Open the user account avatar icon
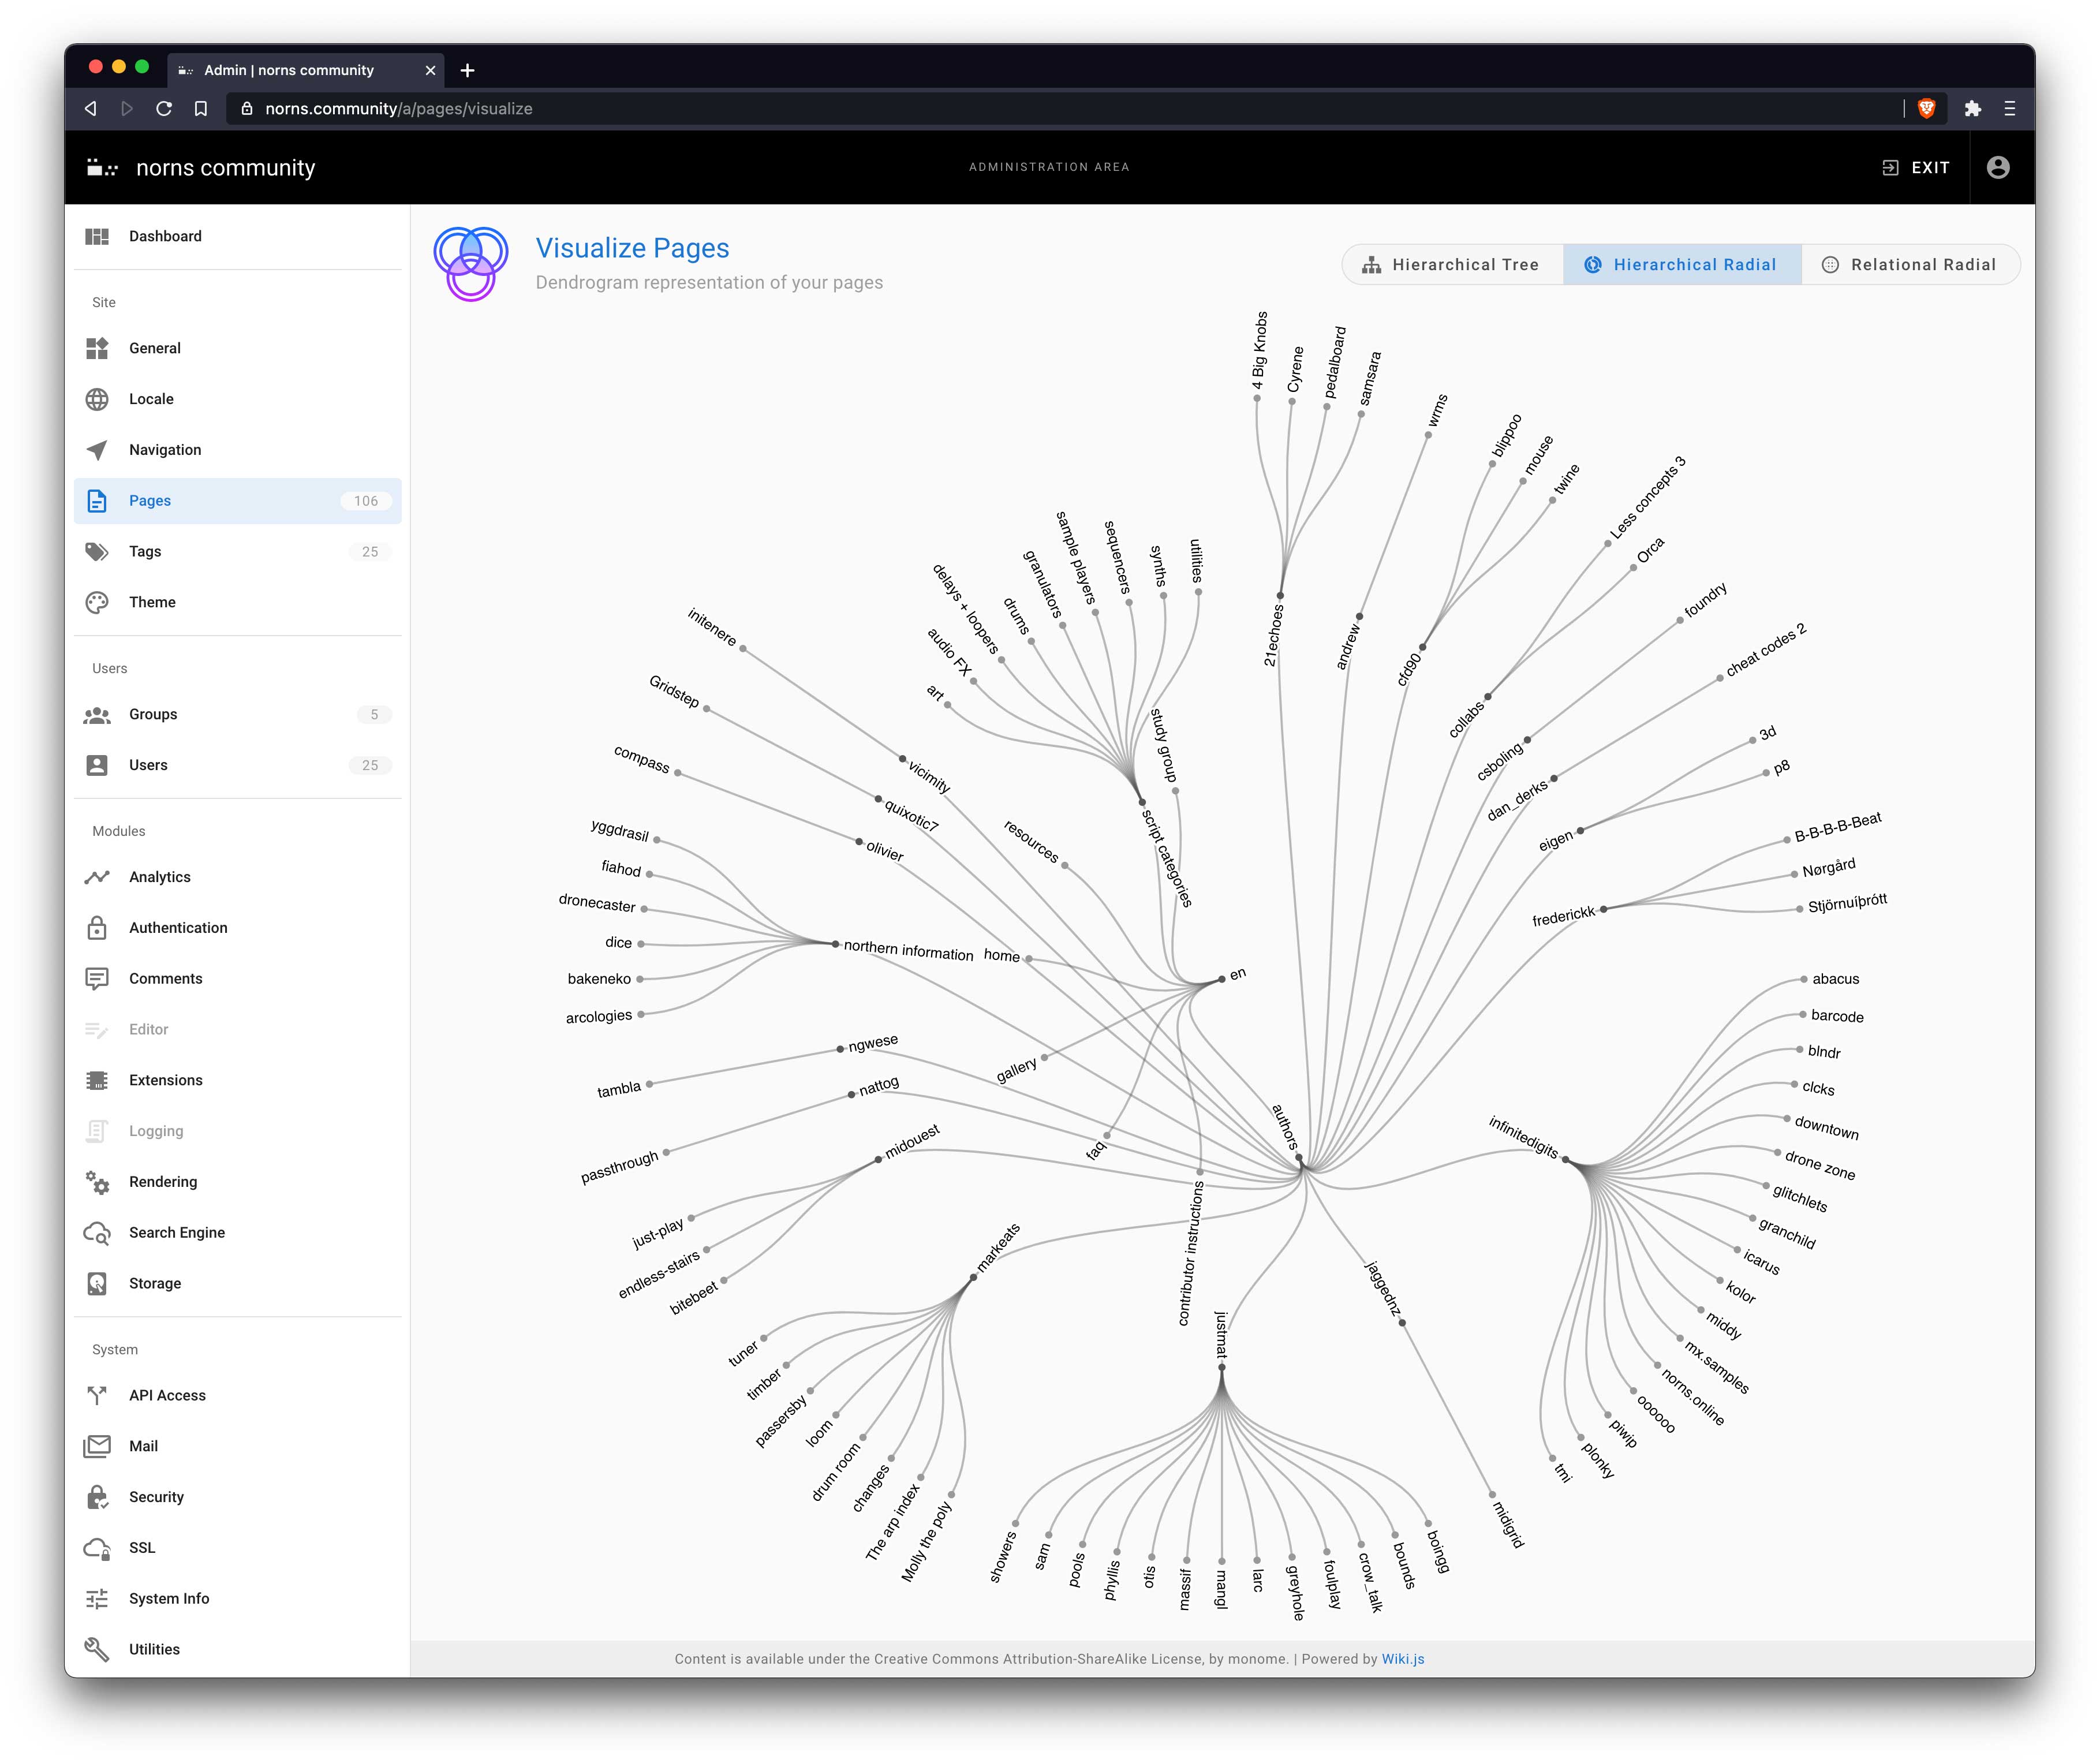 point(1997,168)
